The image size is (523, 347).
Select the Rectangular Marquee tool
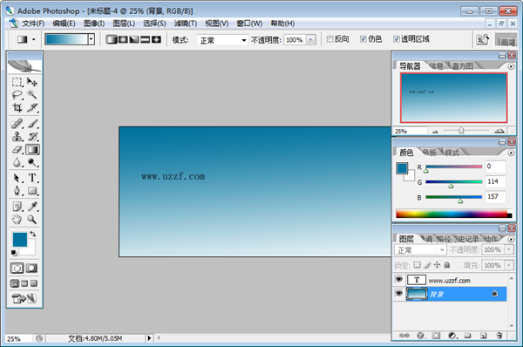pos(17,82)
